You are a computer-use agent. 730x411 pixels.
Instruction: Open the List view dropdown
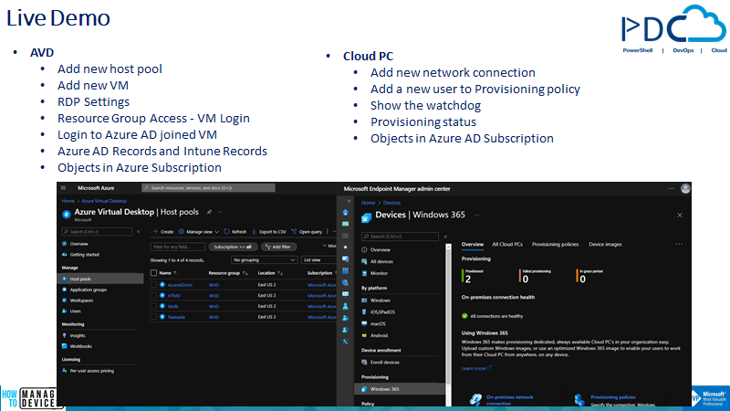click(318, 260)
